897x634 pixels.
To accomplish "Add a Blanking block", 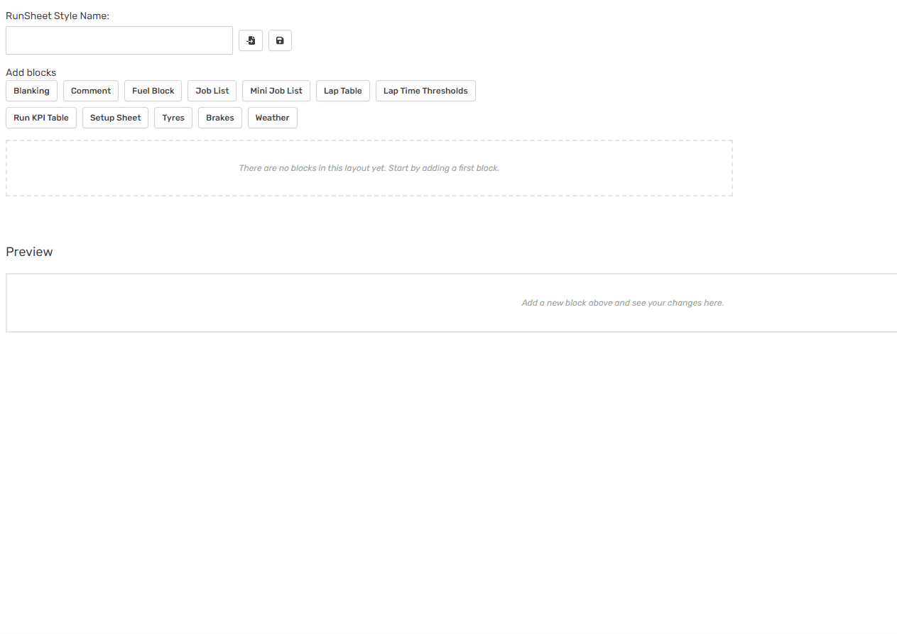I will pyautogui.click(x=31, y=91).
